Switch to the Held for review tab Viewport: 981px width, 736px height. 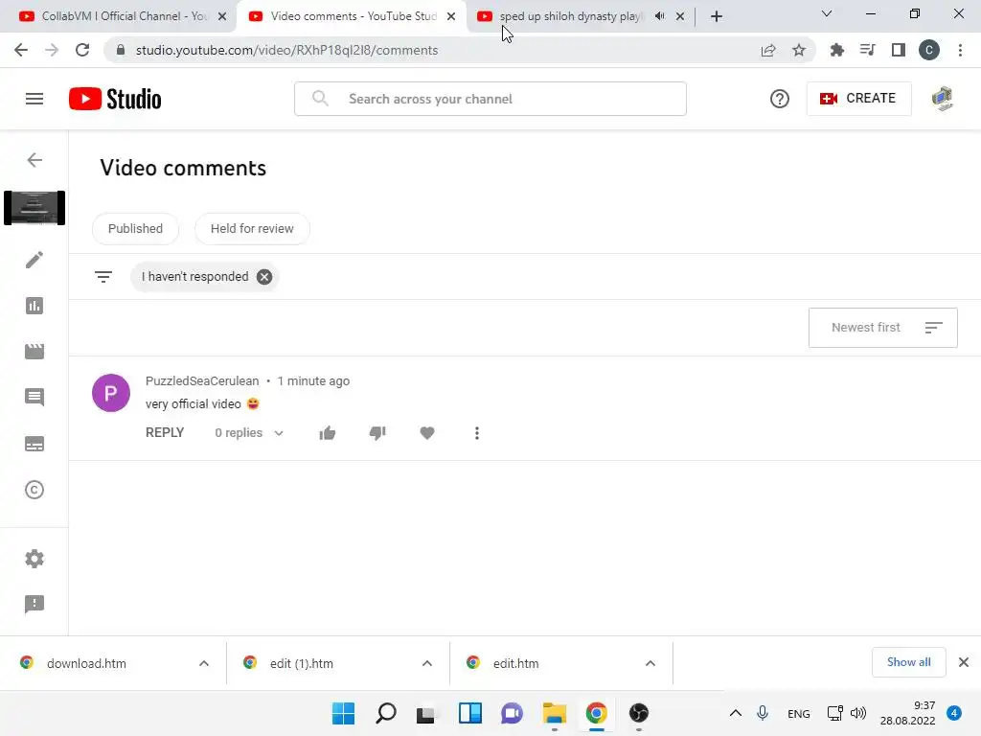(252, 228)
